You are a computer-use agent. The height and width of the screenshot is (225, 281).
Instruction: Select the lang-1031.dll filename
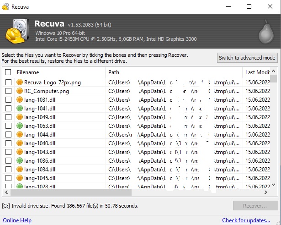[40, 100]
